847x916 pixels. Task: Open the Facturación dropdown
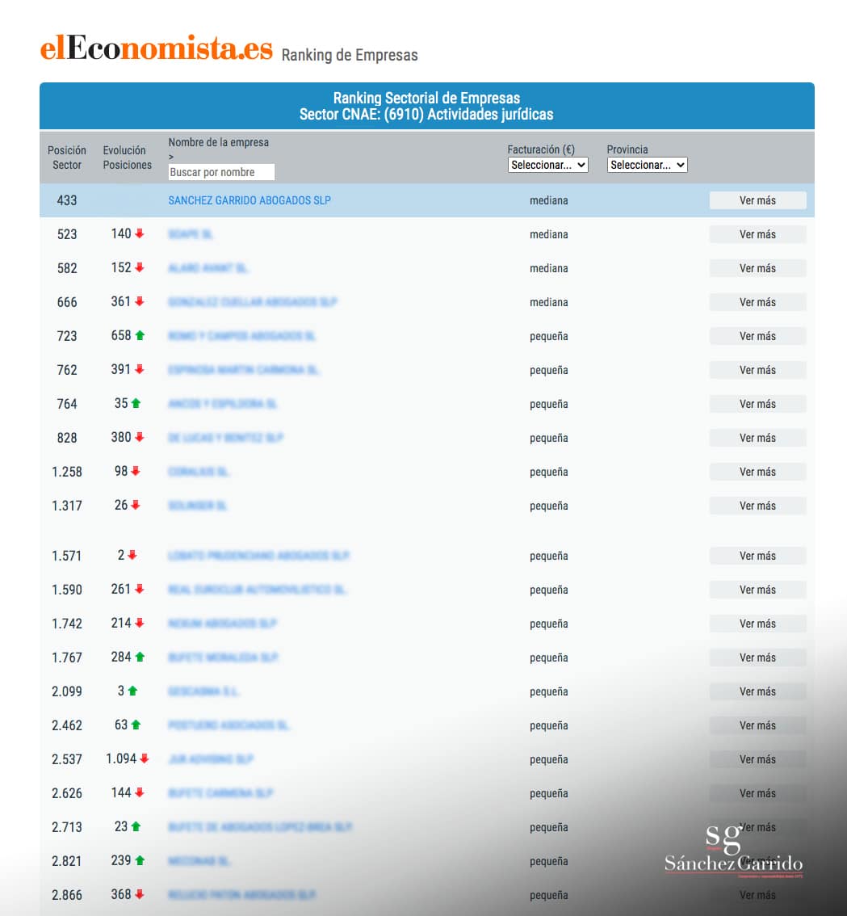tap(548, 165)
